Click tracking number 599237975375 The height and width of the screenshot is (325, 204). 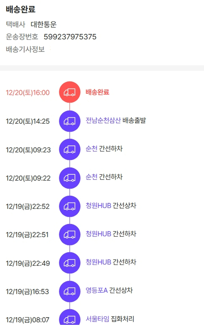pyautogui.click(x=70, y=37)
